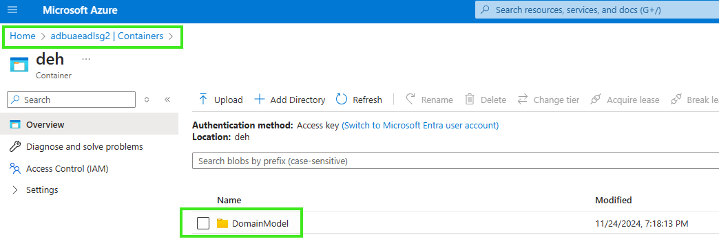Click Delete in the toolbar
719x250 pixels.
click(486, 100)
